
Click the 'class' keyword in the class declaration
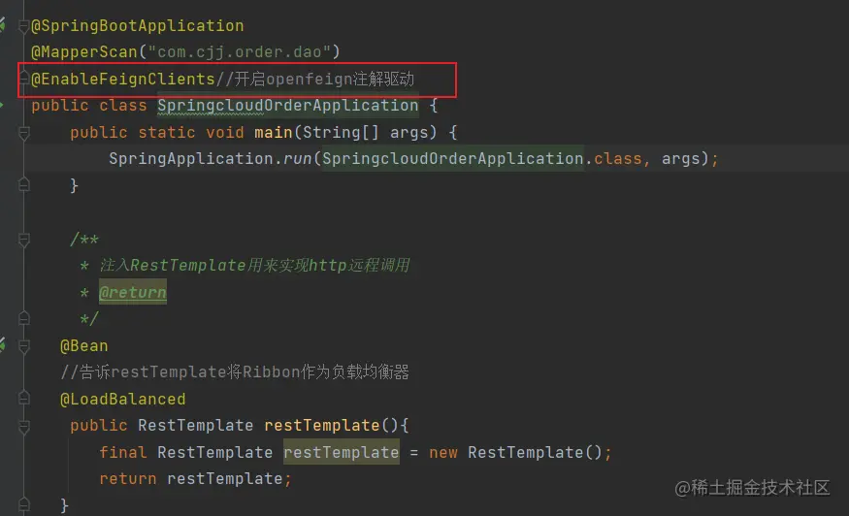[x=123, y=106]
